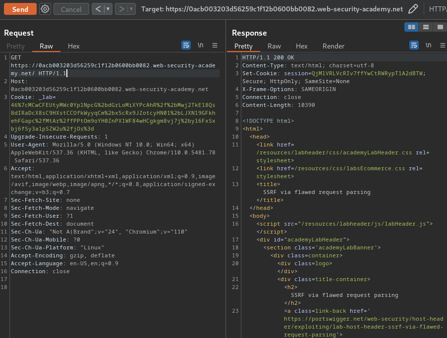Click request 'Connection: close' header
The image size is (447, 338).
coord(40,271)
